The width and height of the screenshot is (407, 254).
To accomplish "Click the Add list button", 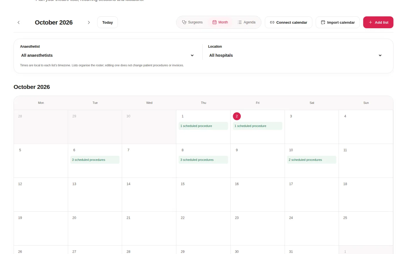I will [x=378, y=22].
